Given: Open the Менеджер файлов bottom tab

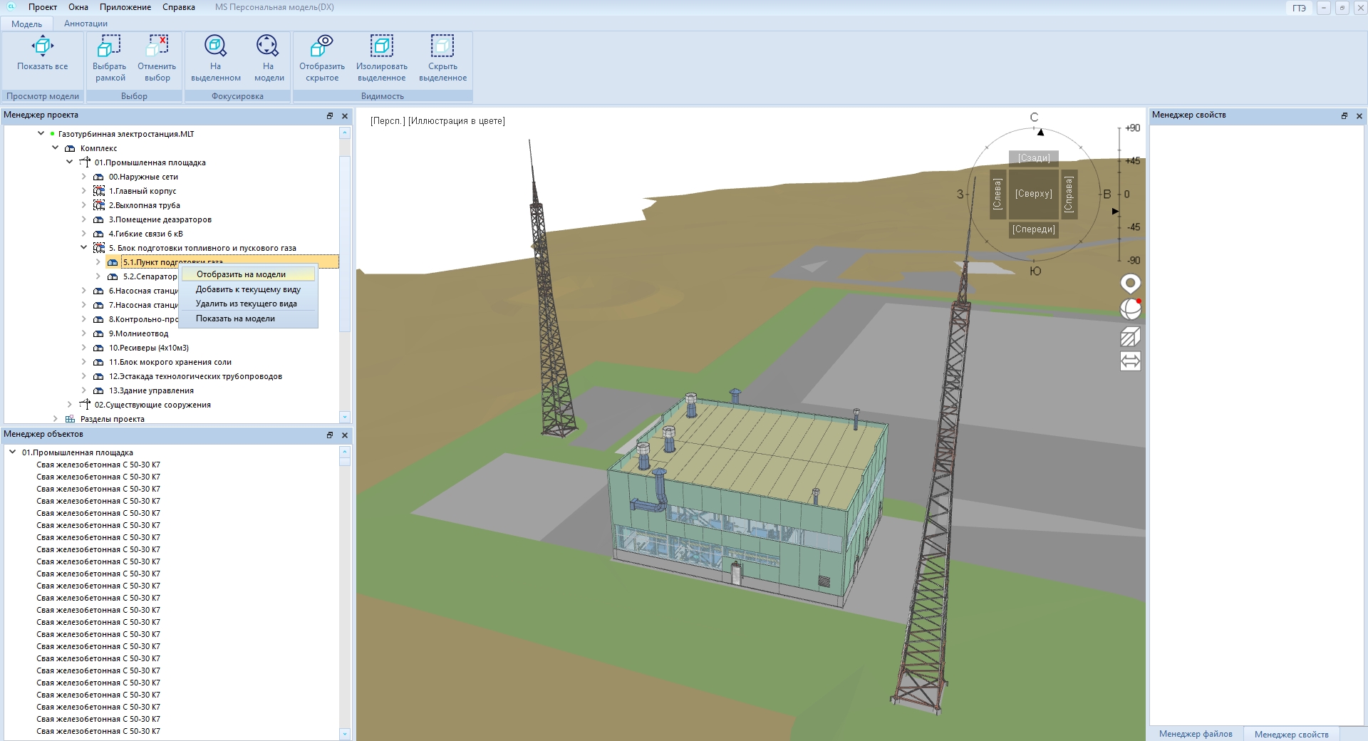Looking at the screenshot, I should pos(1195,734).
